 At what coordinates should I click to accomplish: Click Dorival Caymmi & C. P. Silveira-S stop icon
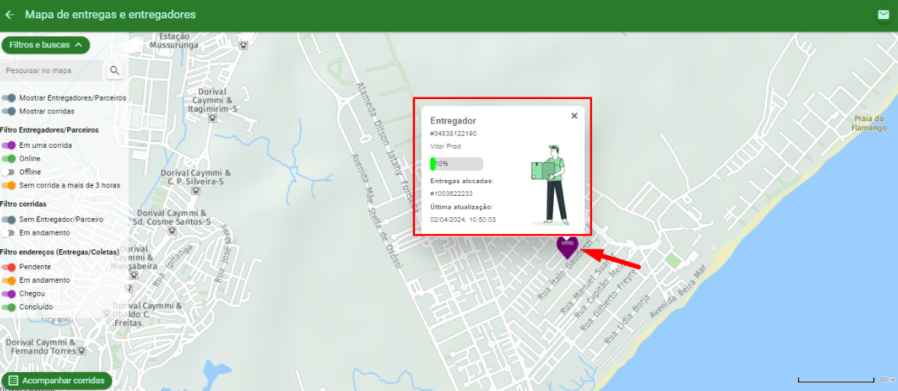pos(196,192)
